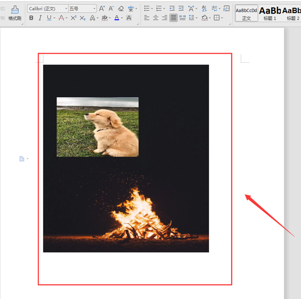Open the line spacing dropdown arrow
Screen dimensions: 301x299
point(197,18)
